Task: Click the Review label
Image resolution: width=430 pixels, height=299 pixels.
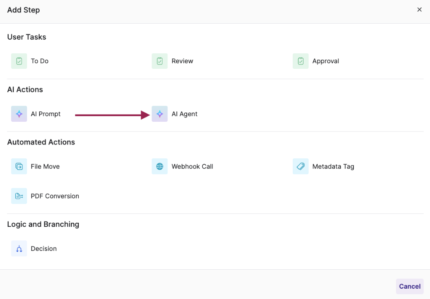Action: [183, 61]
